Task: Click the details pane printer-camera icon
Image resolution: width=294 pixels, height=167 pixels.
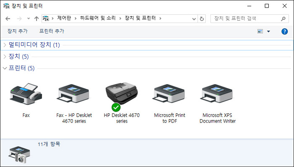Action: [x=19, y=155]
